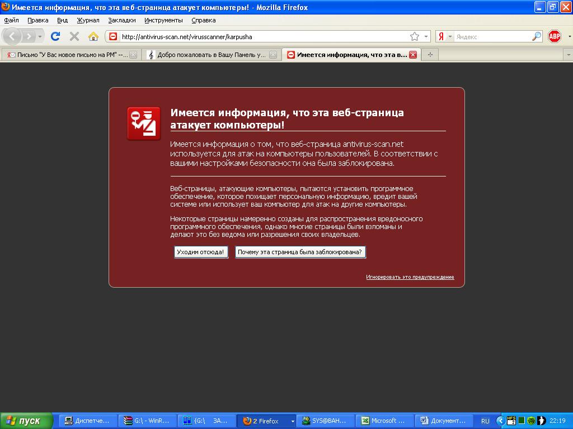Switch to the SYS@BAH... taskbar window
Viewport: 573px width, 429px height.
coord(325,421)
